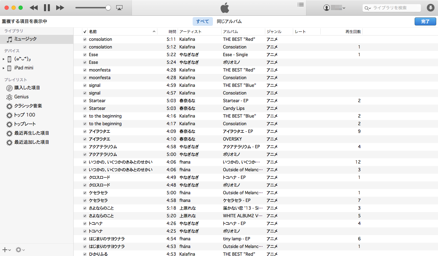Click the sort arrow in 名前 header

tap(154, 32)
